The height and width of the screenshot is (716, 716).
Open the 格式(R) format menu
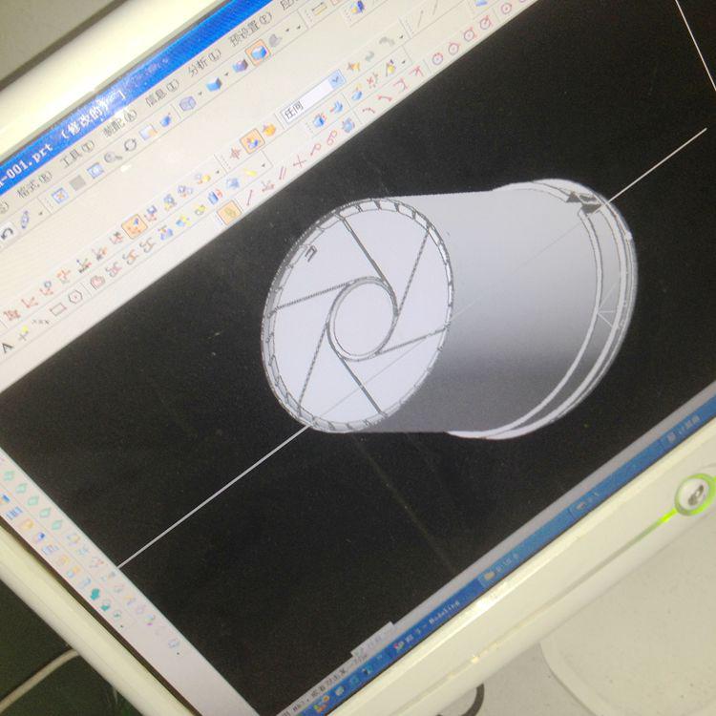[x=33, y=184]
